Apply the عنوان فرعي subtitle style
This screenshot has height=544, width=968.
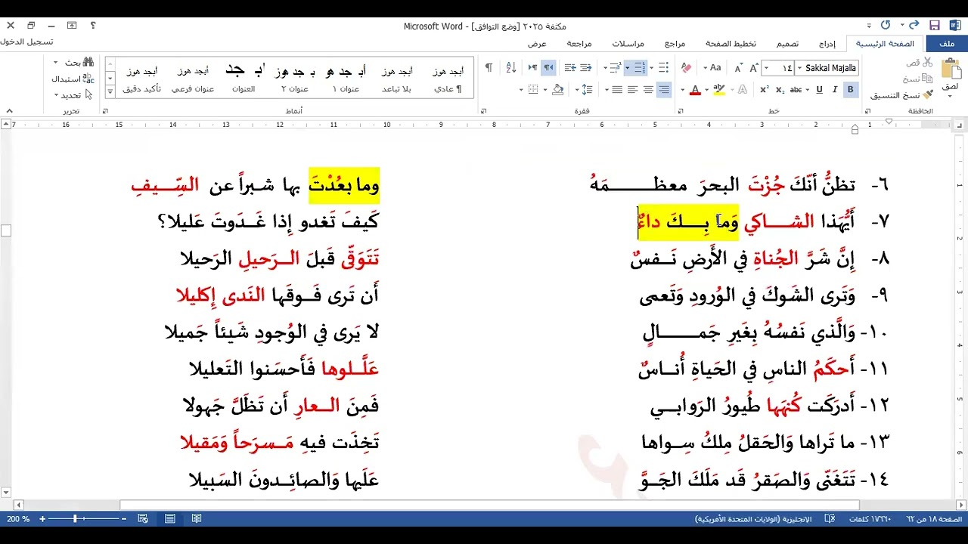193,78
